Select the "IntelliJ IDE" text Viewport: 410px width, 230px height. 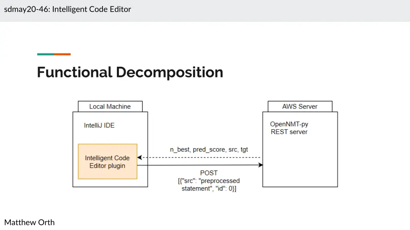pyautogui.click(x=99, y=125)
